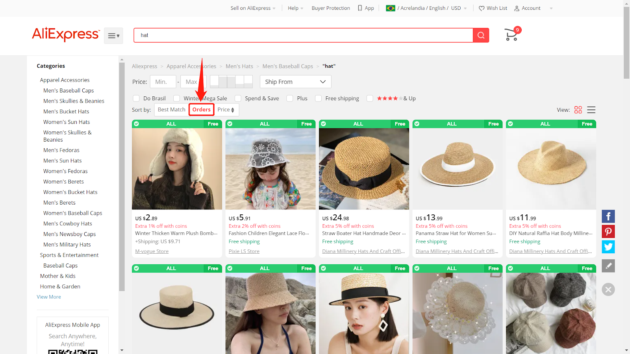Check the Free shipping filter

[318, 98]
